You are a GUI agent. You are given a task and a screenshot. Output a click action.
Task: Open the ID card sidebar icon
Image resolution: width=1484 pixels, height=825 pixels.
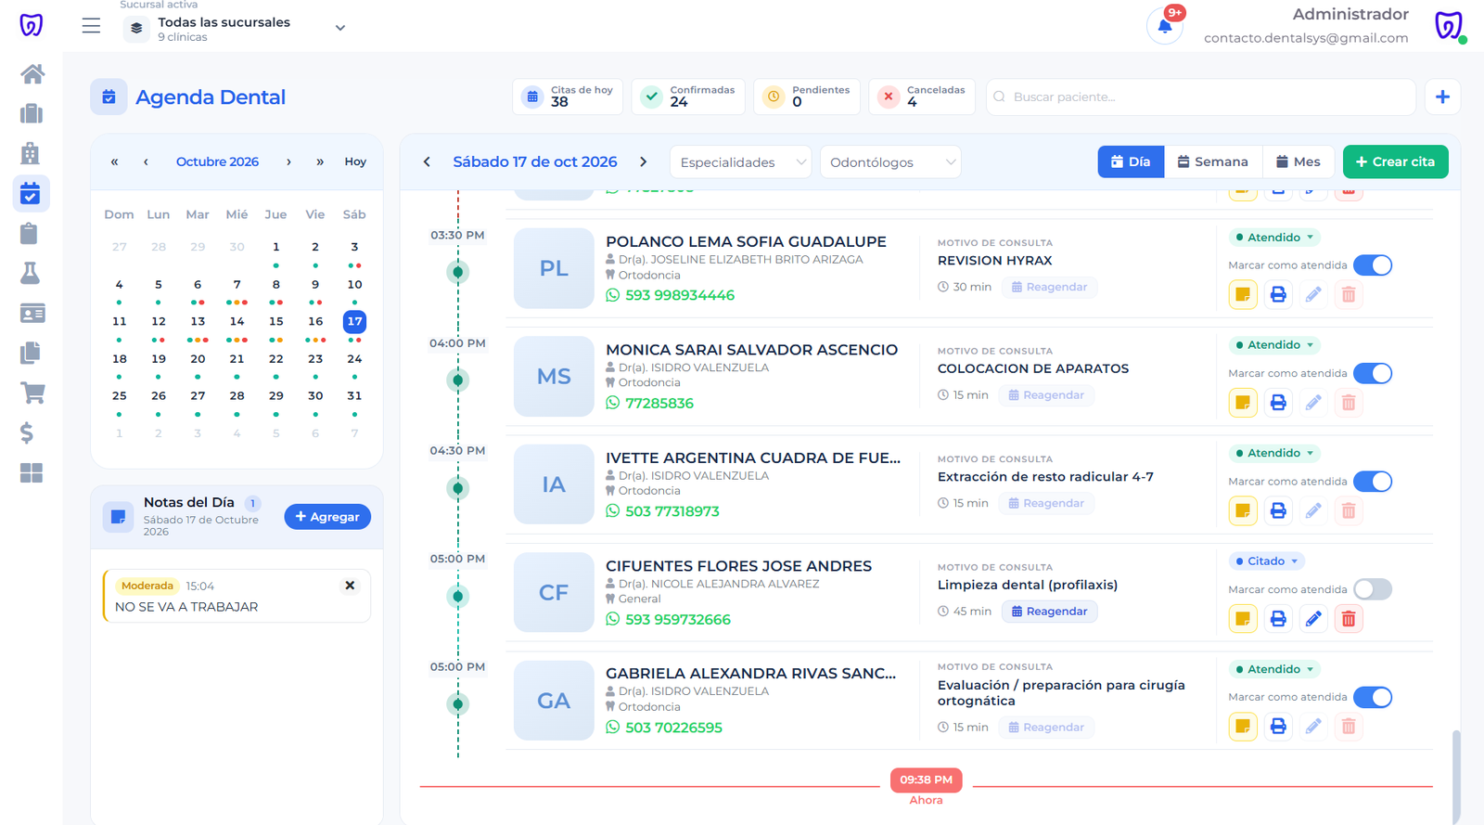pos(32,314)
